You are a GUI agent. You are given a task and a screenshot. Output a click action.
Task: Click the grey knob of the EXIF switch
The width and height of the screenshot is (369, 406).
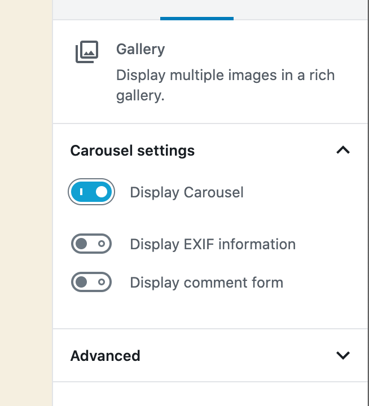[81, 244]
